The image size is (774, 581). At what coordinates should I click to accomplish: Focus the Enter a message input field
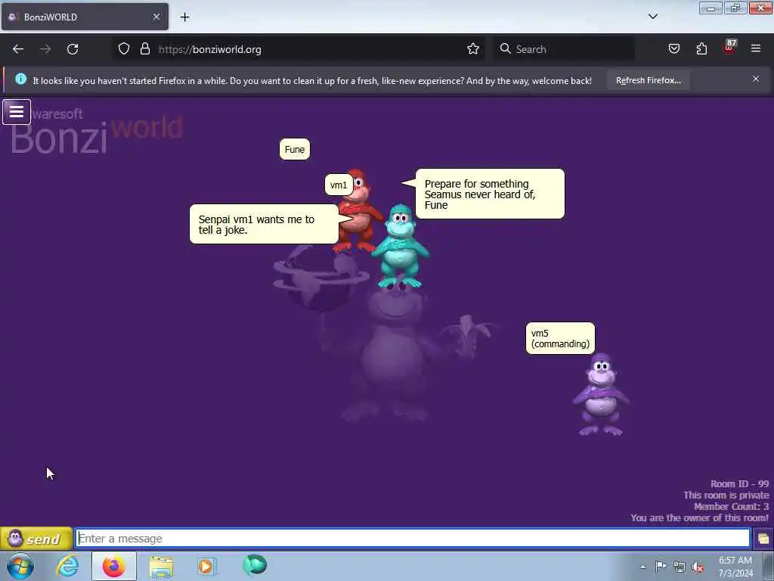(x=413, y=539)
